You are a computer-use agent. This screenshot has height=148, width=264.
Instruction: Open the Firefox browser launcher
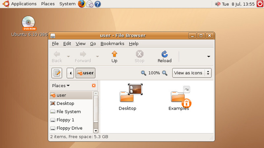[x=82, y=4]
